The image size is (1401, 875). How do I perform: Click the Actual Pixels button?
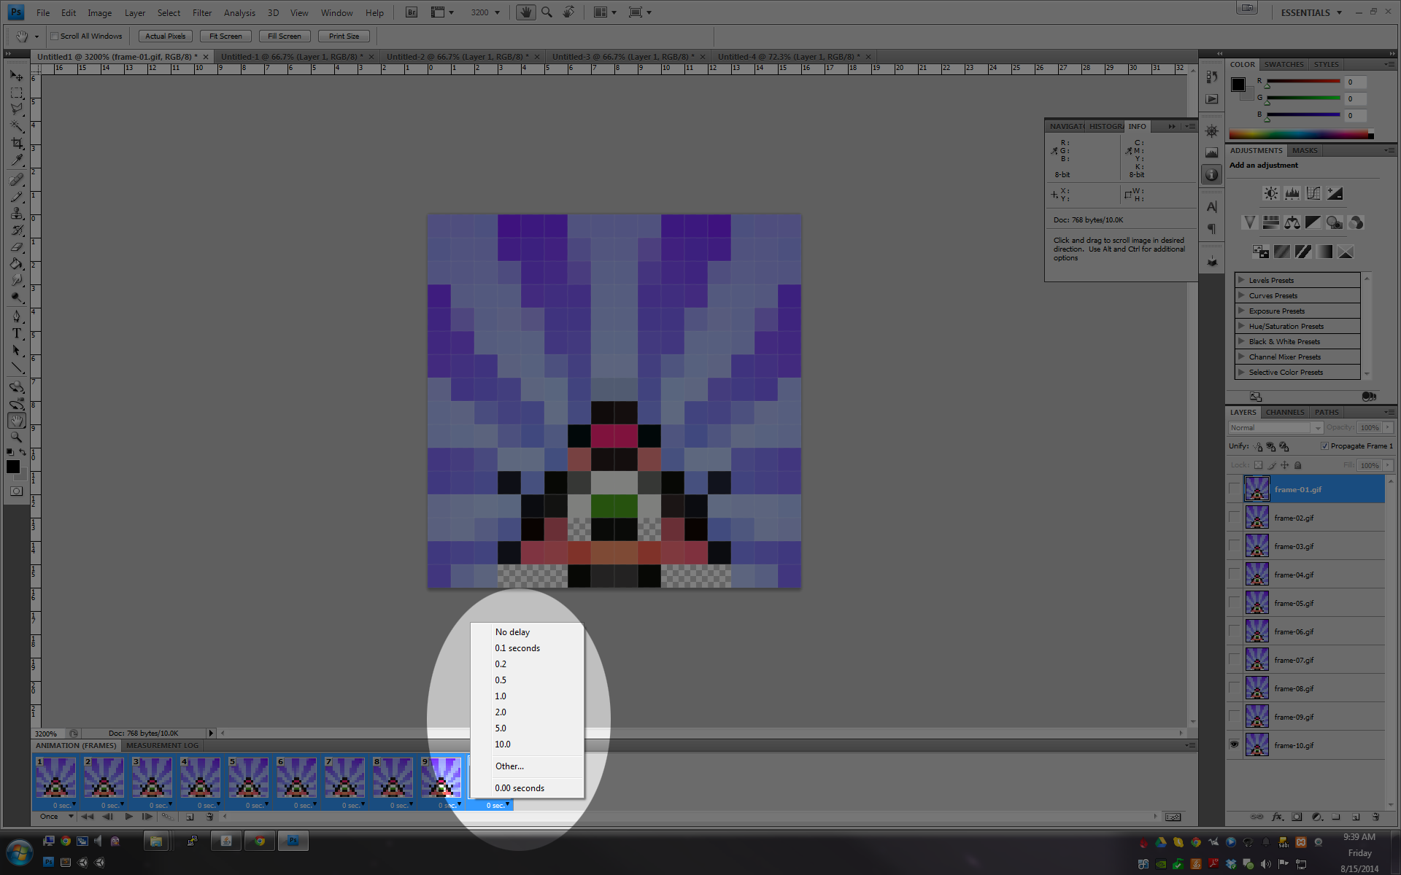[x=166, y=36]
